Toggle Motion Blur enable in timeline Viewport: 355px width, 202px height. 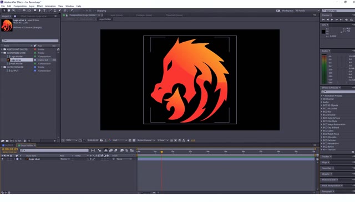[116, 150]
